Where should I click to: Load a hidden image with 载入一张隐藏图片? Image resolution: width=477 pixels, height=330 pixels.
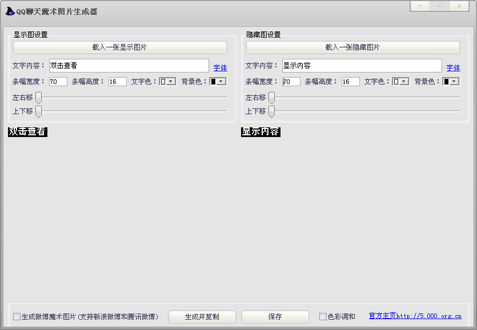(x=353, y=47)
